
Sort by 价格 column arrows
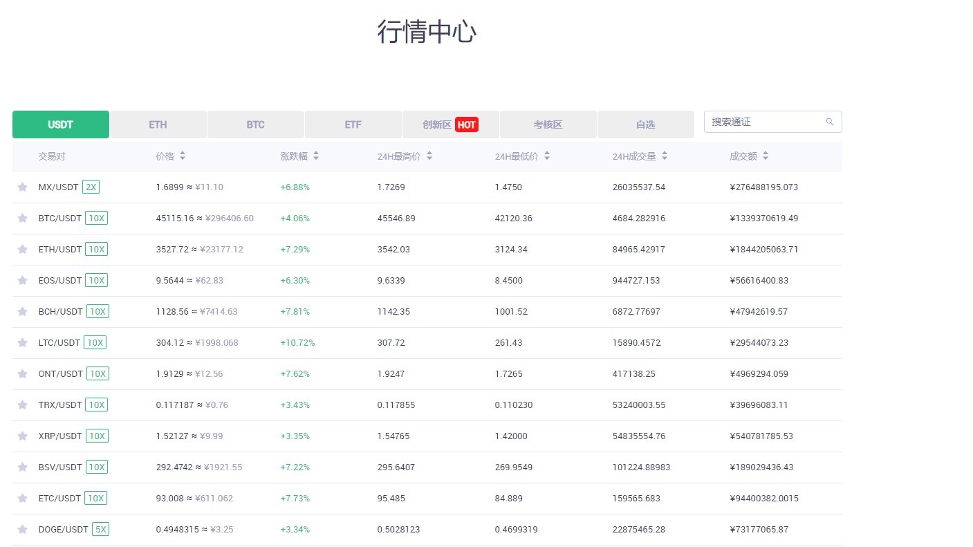click(183, 156)
